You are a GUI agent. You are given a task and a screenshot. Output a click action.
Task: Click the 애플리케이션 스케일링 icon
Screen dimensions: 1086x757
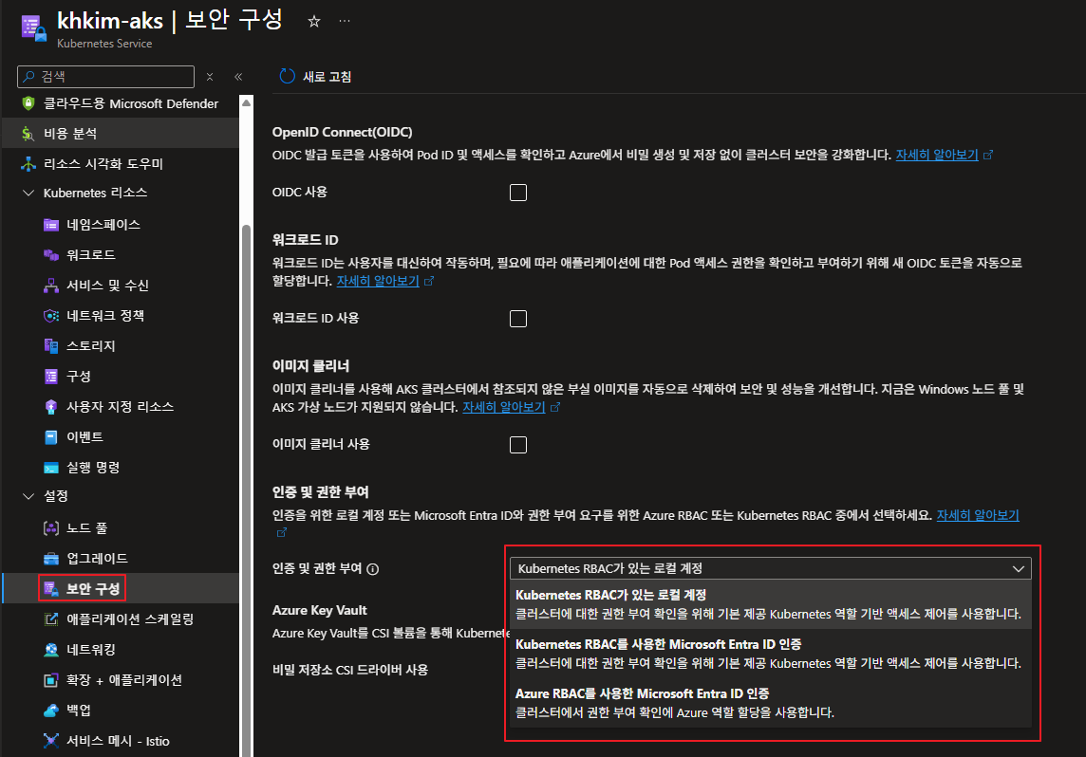pos(51,619)
